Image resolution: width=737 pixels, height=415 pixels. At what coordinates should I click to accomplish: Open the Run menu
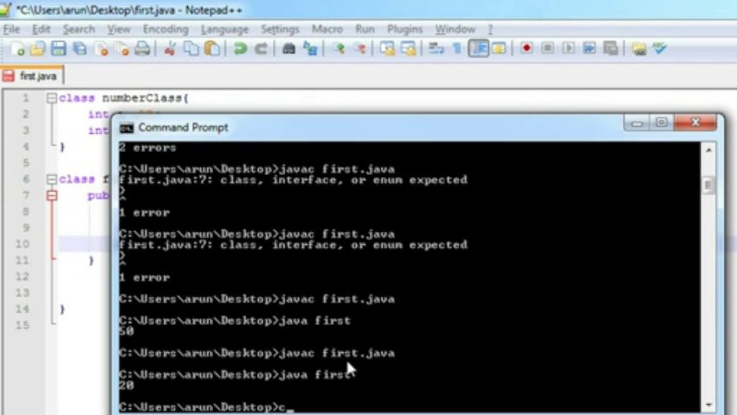[x=365, y=29]
